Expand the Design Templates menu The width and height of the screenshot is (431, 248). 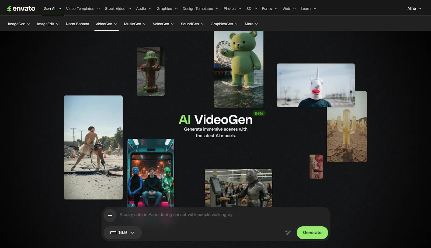click(200, 9)
